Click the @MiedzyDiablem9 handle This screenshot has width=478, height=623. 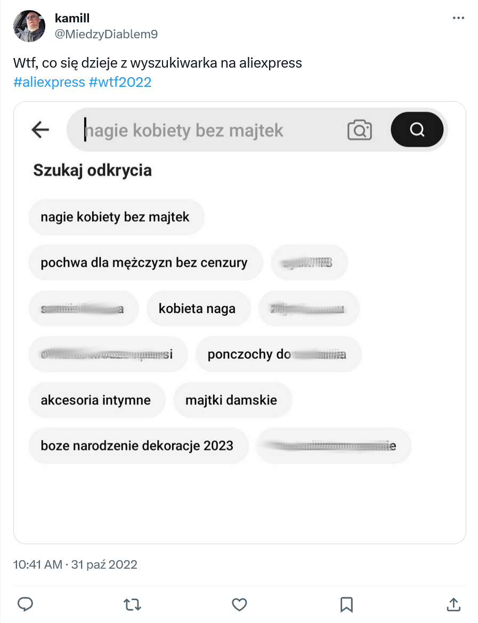tap(106, 34)
